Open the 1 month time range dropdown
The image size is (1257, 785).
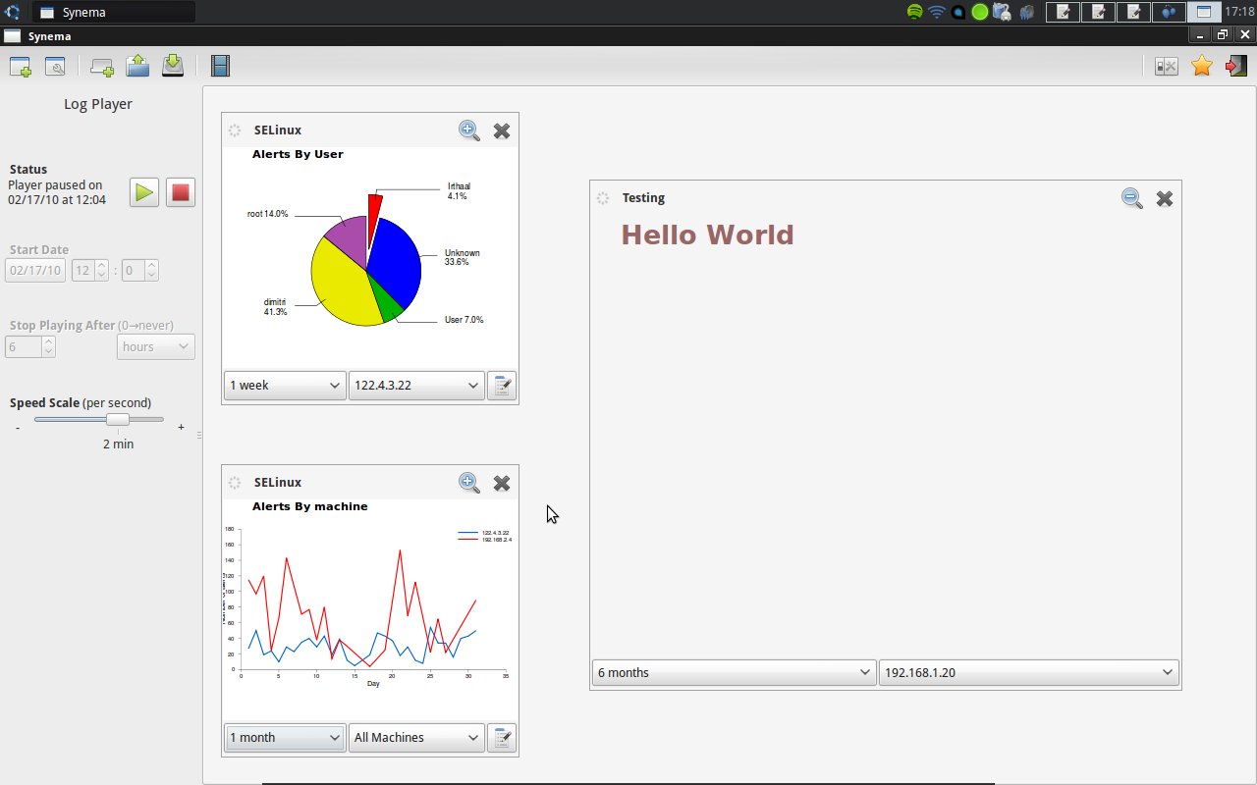coord(285,738)
